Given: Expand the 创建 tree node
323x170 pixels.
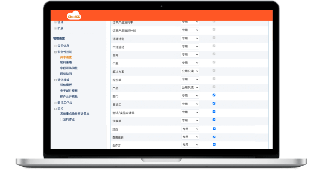Looking at the screenshot, I should pyautogui.click(x=55, y=22).
